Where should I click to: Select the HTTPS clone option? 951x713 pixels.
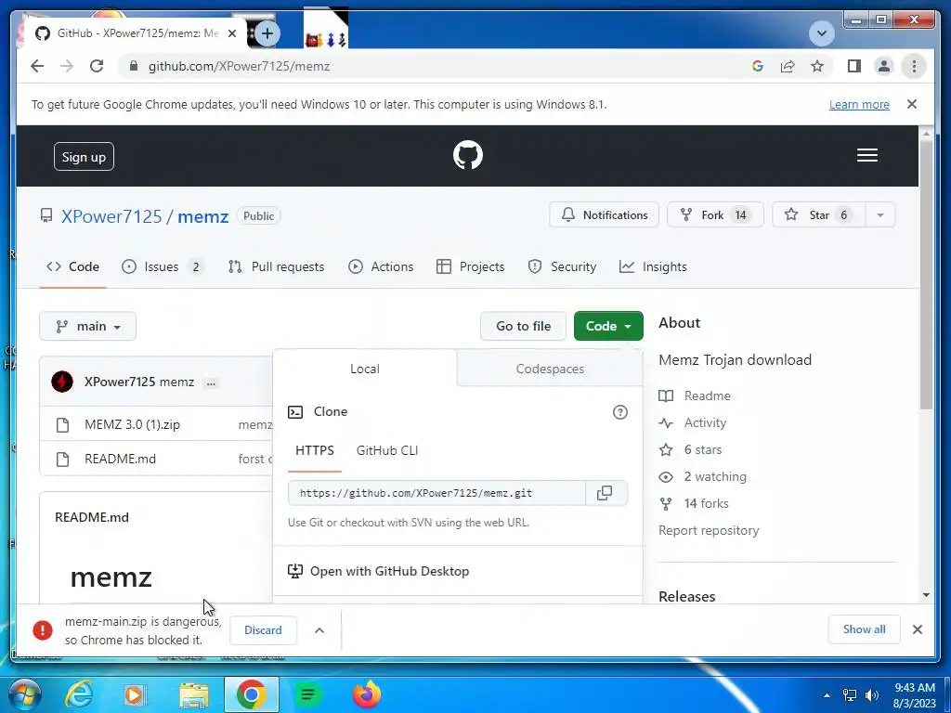[x=315, y=450]
